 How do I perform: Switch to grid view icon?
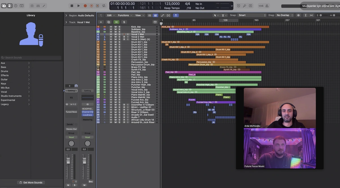click(x=150, y=15)
